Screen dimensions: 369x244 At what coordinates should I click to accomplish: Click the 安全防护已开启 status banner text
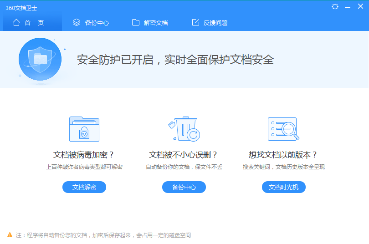[175, 60]
